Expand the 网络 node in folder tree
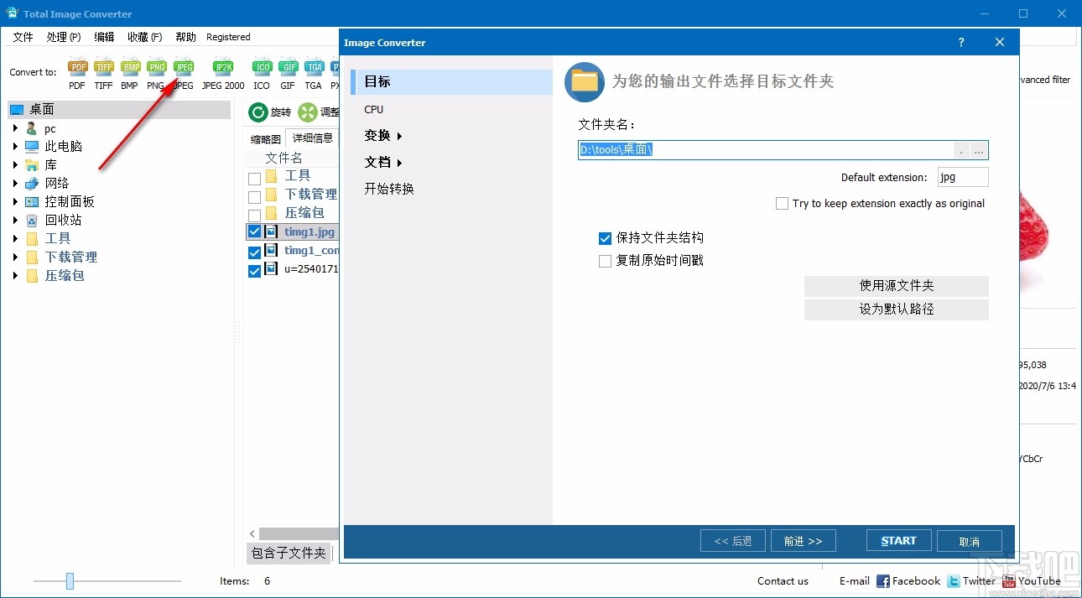 point(15,183)
